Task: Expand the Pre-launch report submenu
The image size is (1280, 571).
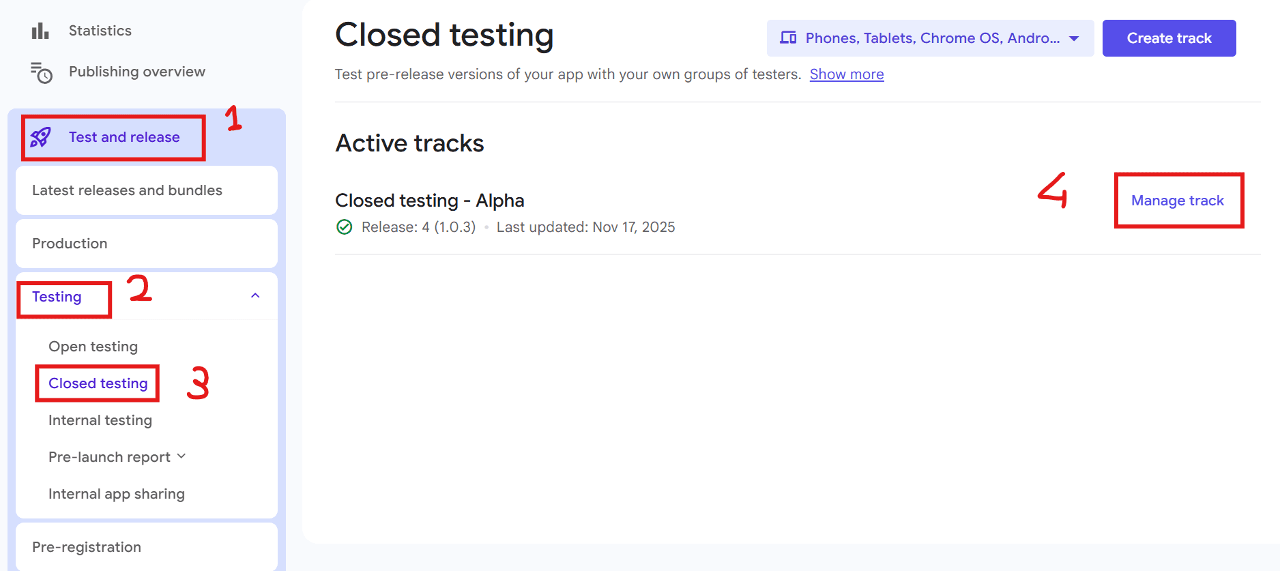Action: point(181,456)
